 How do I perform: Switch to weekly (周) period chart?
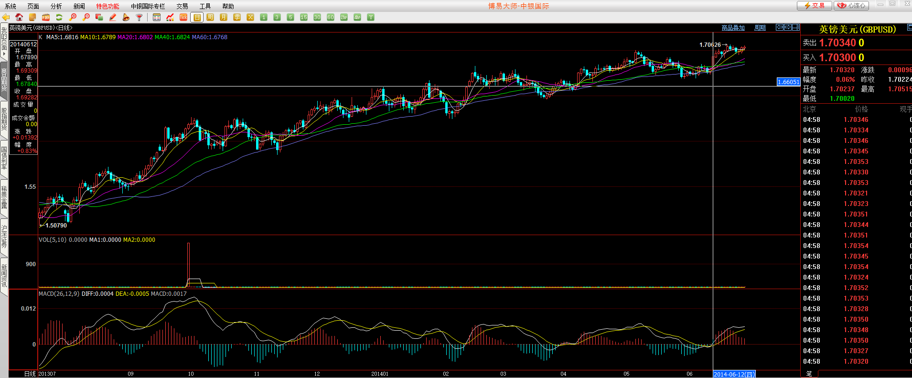click(x=210, y=17)
